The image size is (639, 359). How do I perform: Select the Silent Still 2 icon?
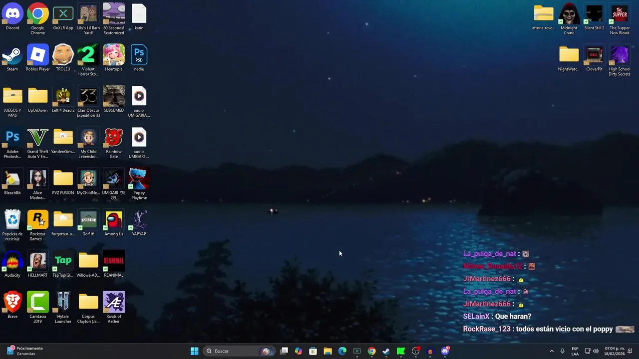594,16
